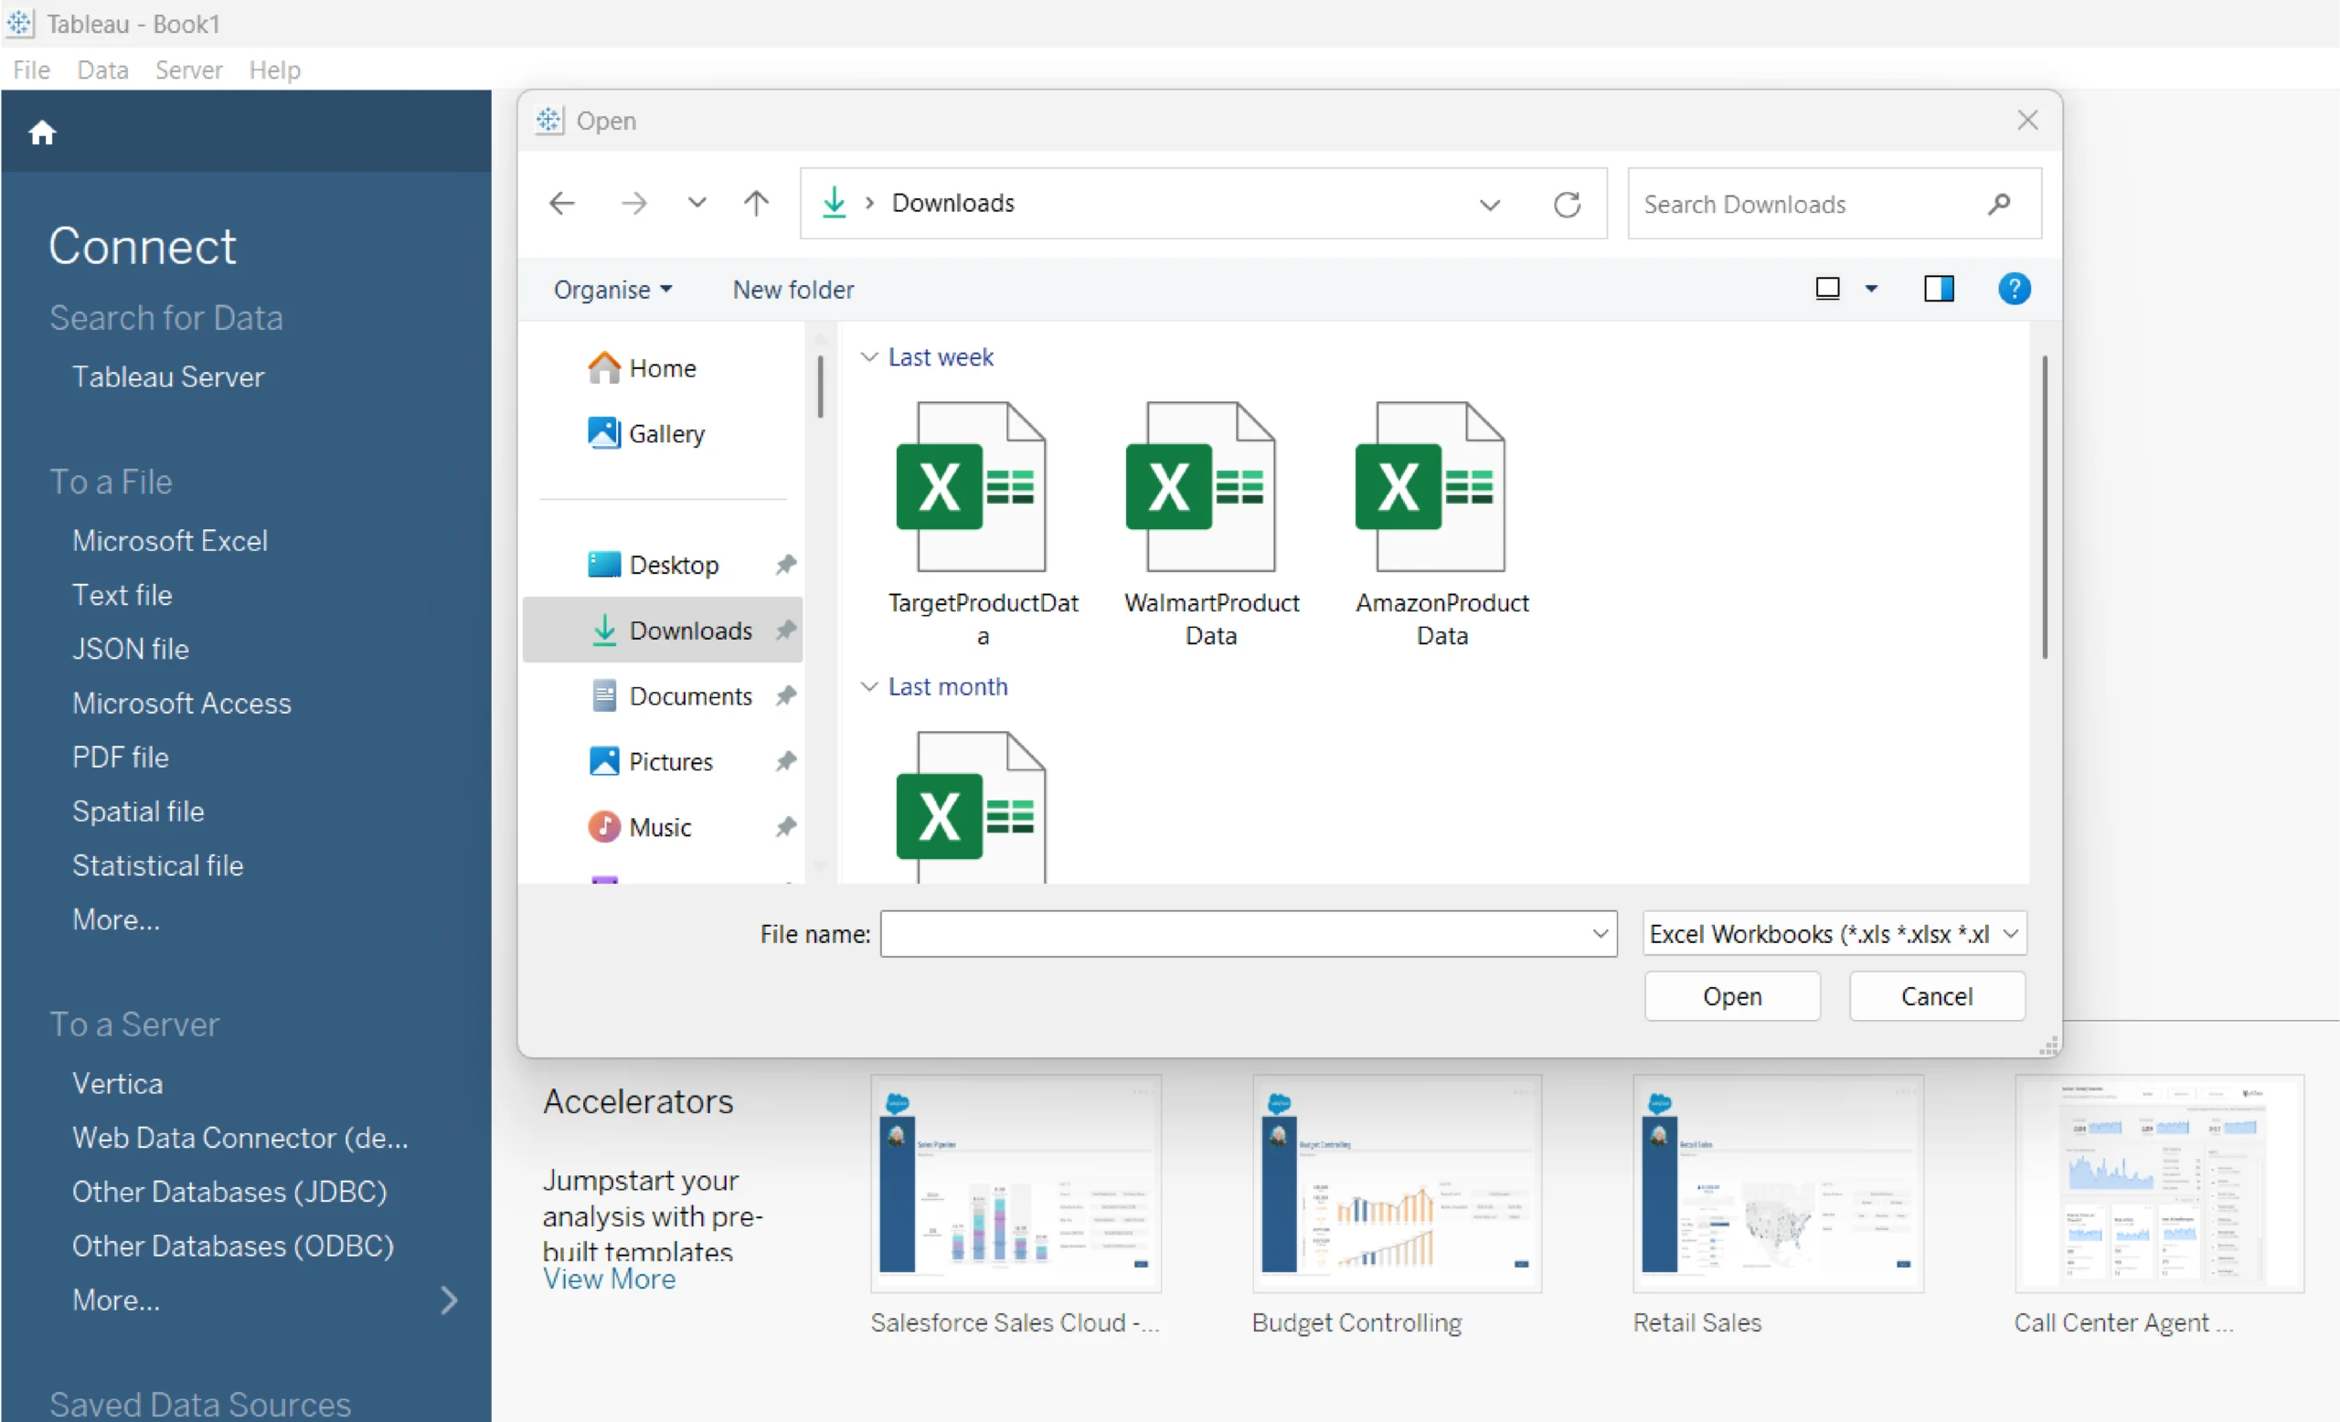Click the Search Downloads field
2340x1422 pixels.
pyautogui.click(x=1835, y=203)
